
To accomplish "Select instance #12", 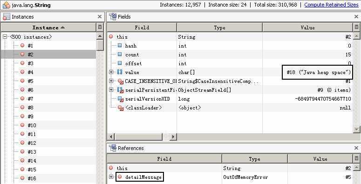I will coord(32,143).
